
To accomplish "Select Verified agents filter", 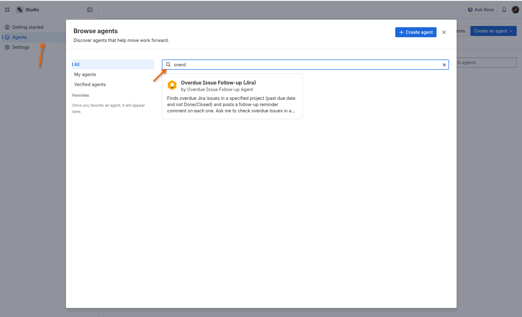I will (113, 84).
